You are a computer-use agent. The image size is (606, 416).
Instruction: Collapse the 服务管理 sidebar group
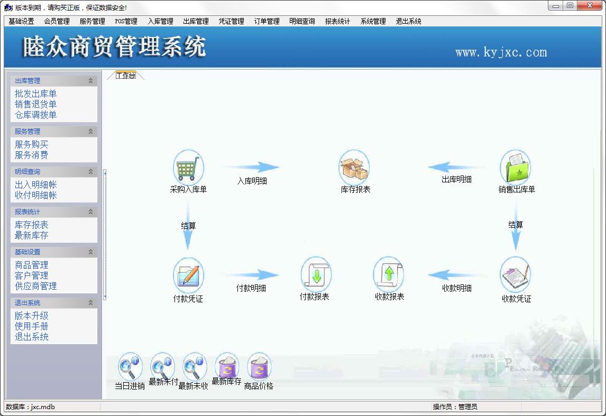point(90,131)
